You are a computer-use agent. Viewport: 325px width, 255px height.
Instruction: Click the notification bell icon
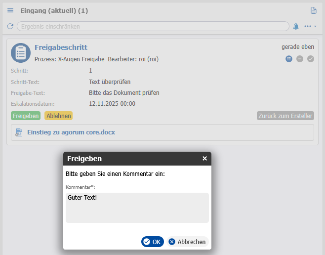pos(296,26)
